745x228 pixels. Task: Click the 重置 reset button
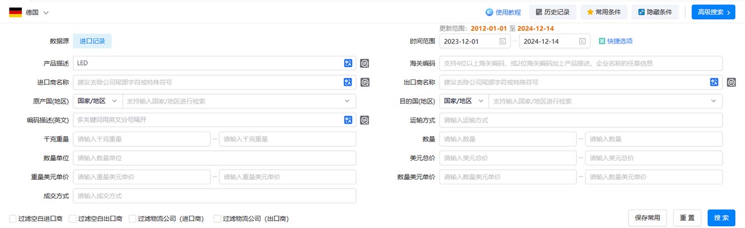click(687, 218)
